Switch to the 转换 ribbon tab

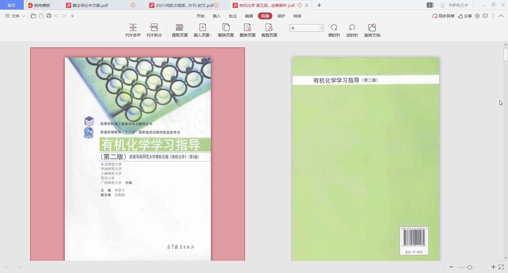[x=297, y=16]
